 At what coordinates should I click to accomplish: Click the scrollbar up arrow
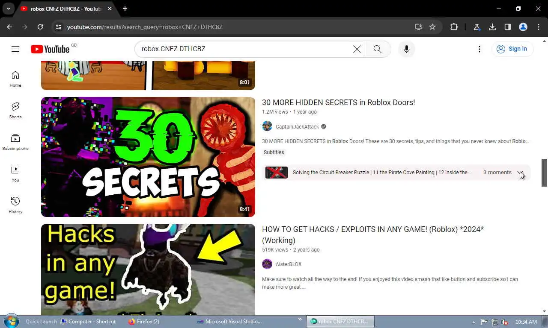[545, 41]
